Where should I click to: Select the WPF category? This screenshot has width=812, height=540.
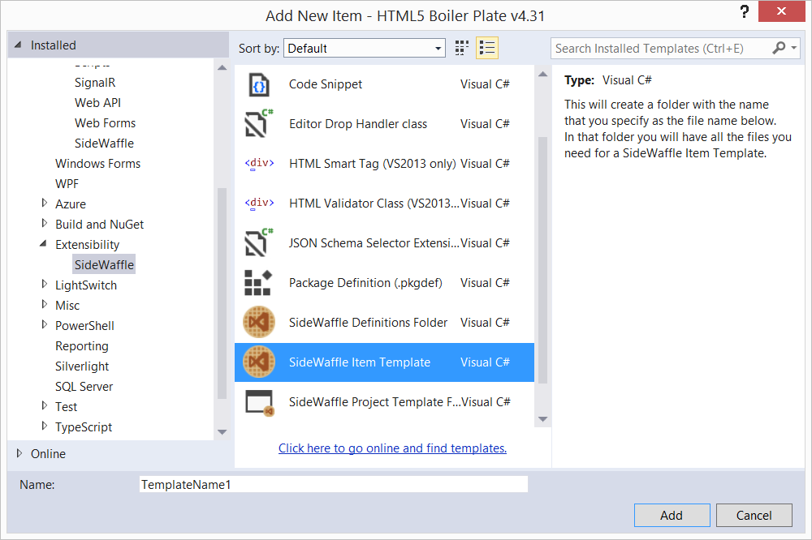[67, 183]
